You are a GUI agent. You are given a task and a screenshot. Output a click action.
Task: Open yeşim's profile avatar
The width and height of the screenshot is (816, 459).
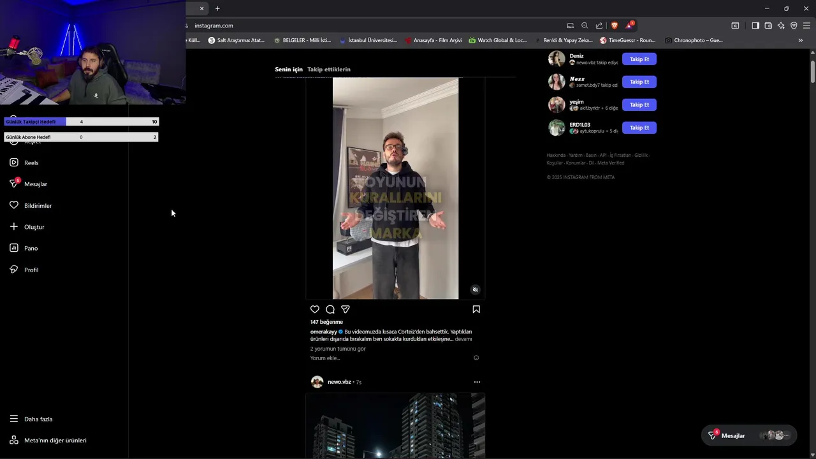point(557,105)
